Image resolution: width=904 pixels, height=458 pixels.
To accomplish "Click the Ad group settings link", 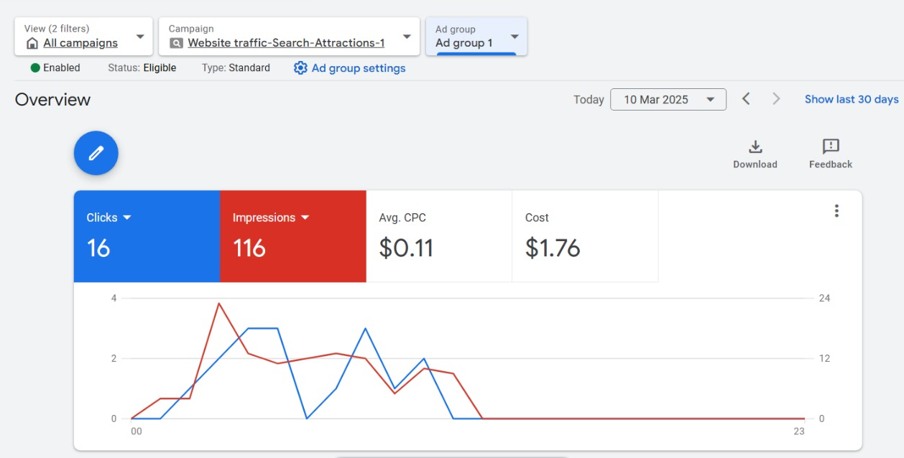I will [358, 68].
